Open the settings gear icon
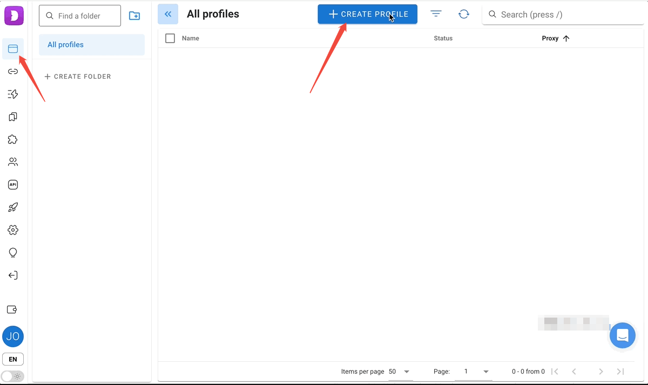 click(13, 230)
